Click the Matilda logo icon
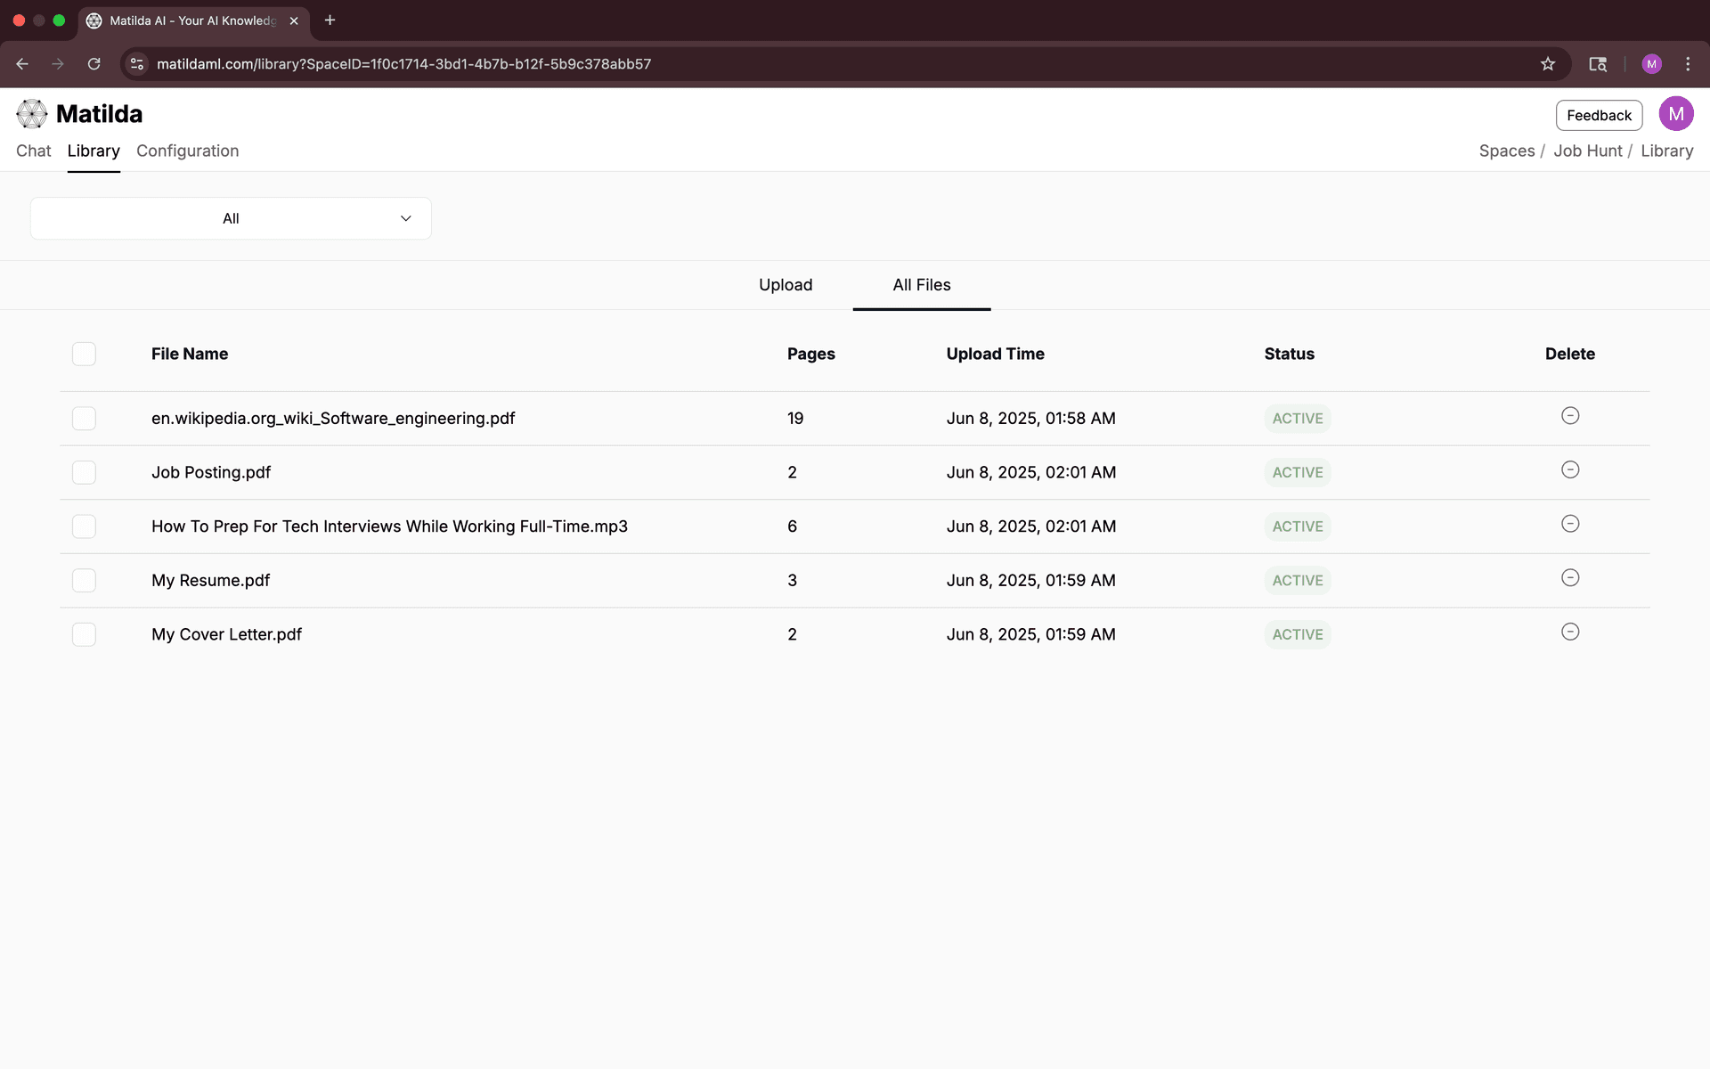The height and width of the screenshot is (1069, 1710). [x=32, y=113]
